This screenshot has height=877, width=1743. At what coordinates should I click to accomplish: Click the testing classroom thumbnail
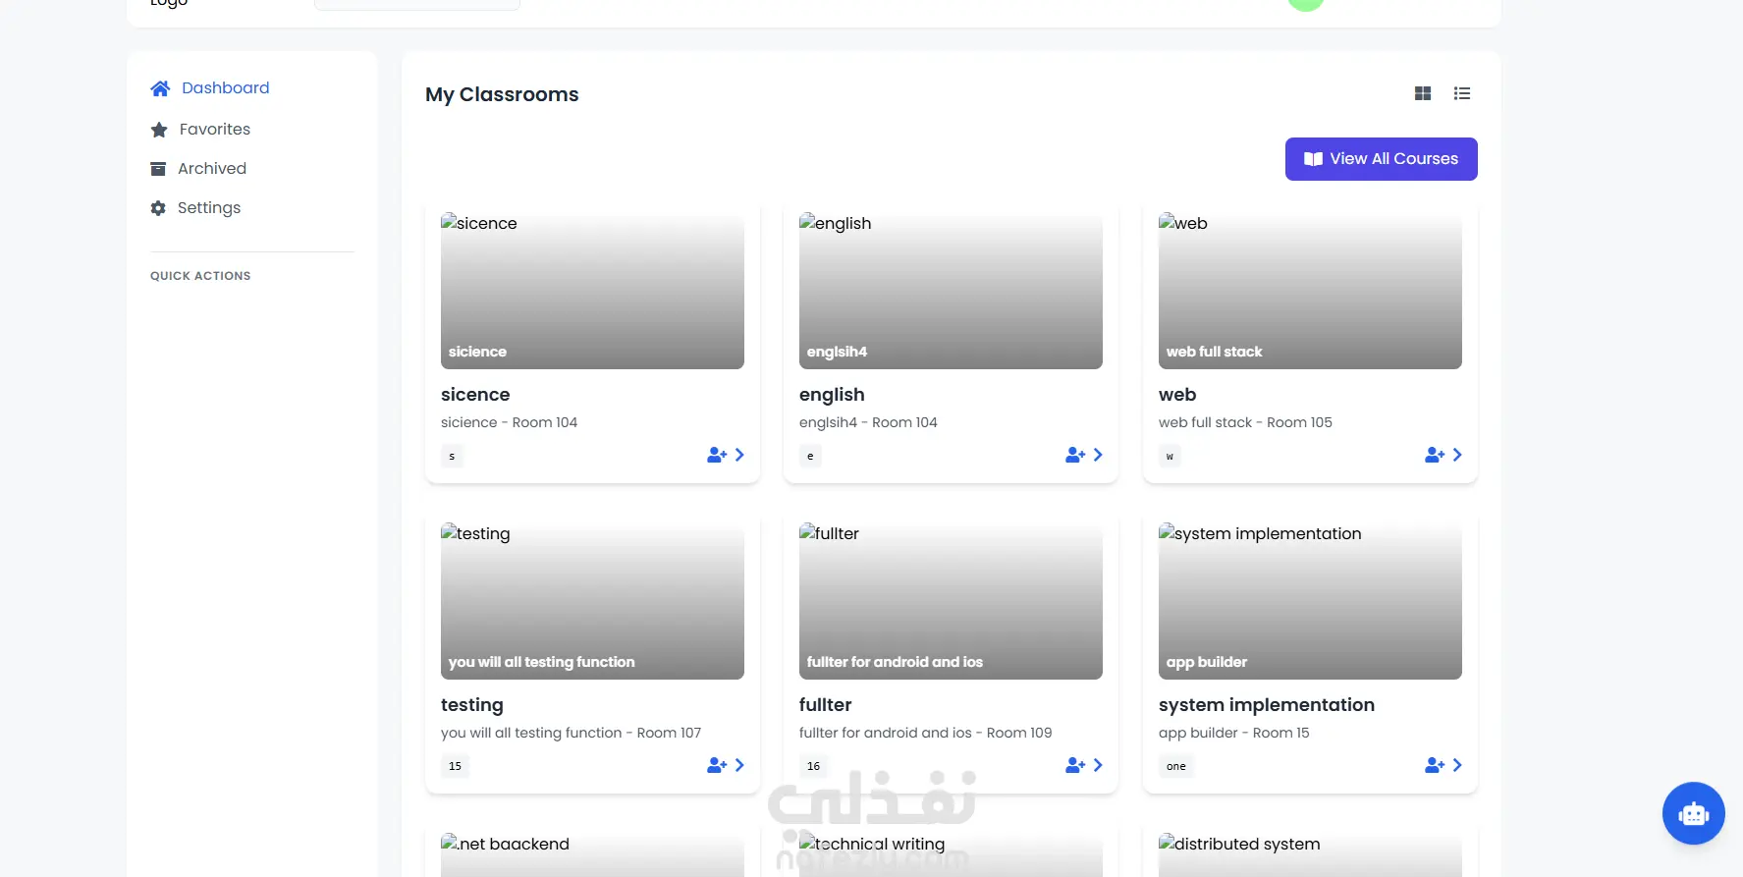click(592, 601)
